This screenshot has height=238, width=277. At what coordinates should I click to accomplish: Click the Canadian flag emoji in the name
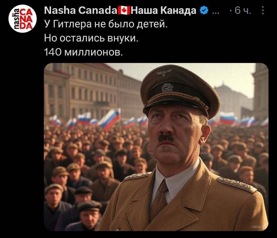(x=124, y=10)
